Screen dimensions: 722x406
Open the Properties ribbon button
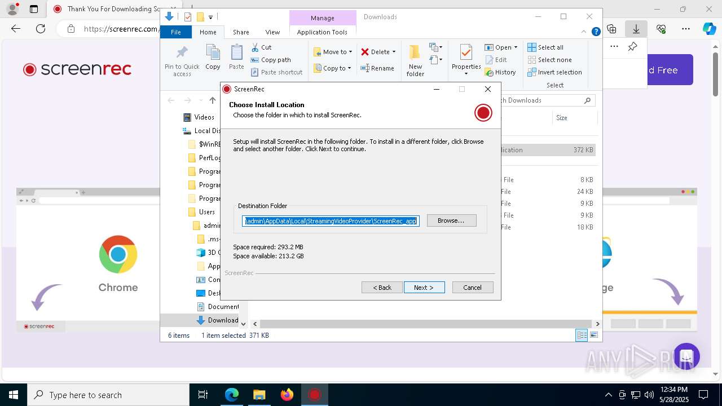pyautogui.click(x=466, y=60)
